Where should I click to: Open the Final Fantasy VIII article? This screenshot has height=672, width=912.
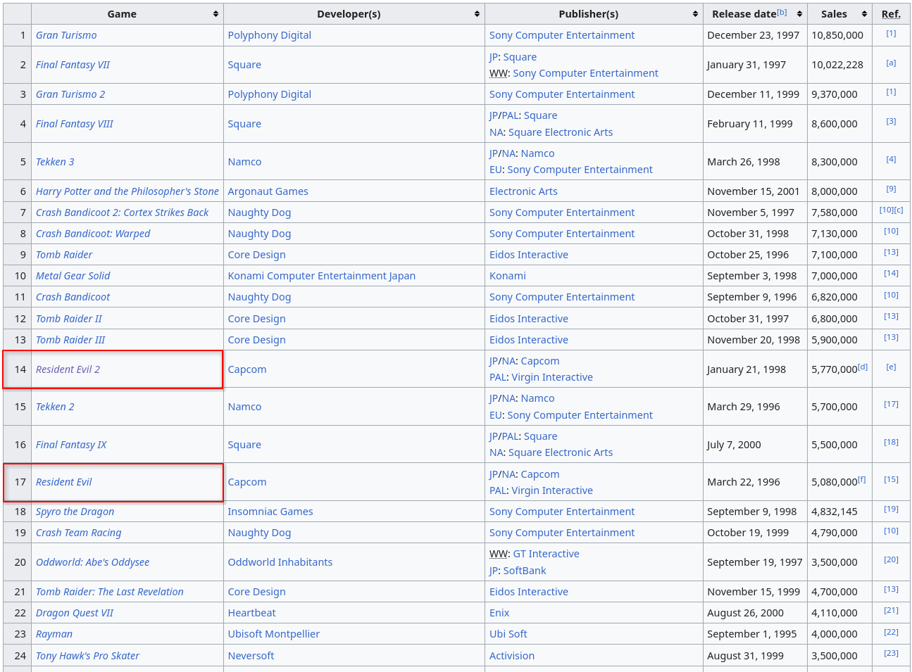[75, 124]
